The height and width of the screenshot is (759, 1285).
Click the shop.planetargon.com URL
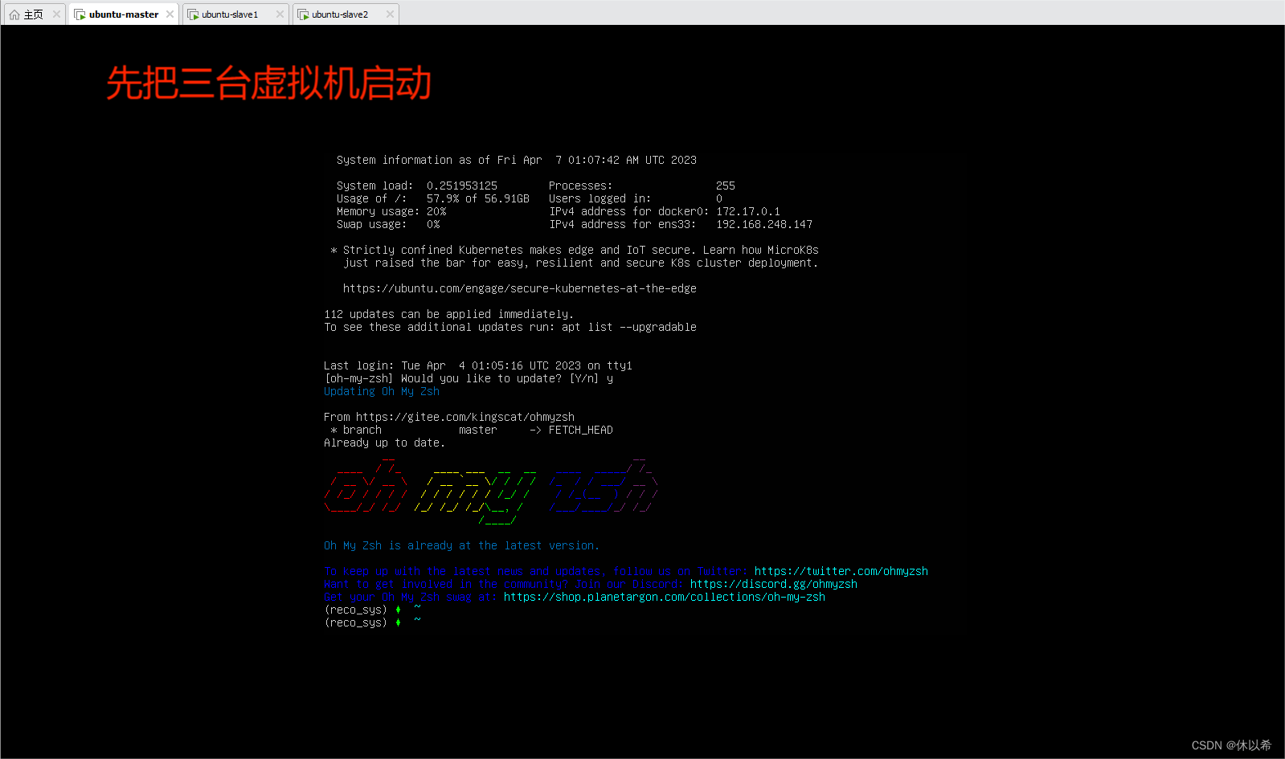tap(664, 597)
